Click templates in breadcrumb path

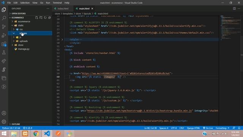point(68,14)
